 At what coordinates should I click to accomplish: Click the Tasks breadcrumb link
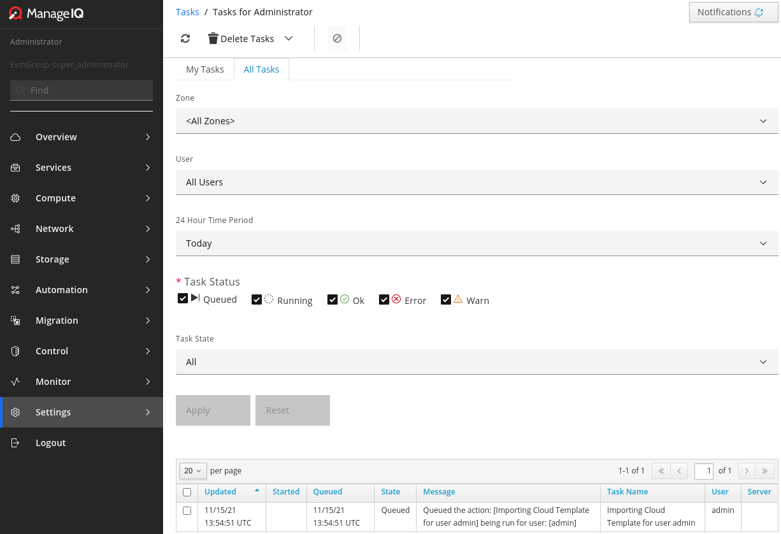tap(187, 11)
